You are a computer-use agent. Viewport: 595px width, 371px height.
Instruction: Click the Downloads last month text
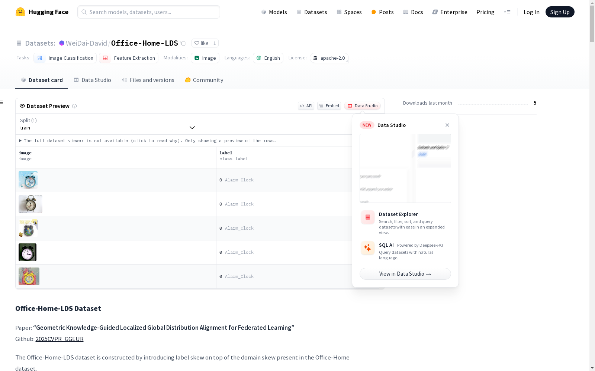pos(428,103)
